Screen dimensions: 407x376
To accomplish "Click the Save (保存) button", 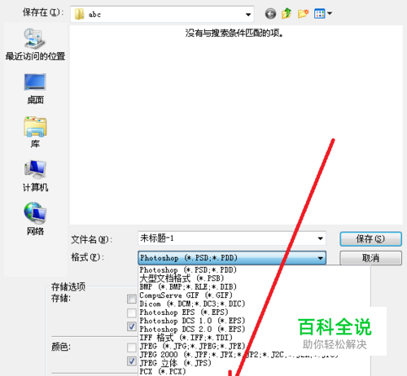I will (370, 239).
